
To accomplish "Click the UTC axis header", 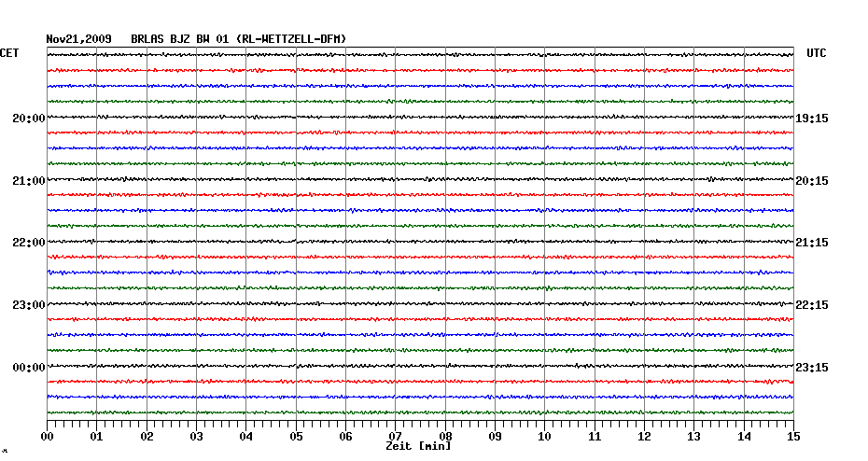I will [x=817, y=53].
